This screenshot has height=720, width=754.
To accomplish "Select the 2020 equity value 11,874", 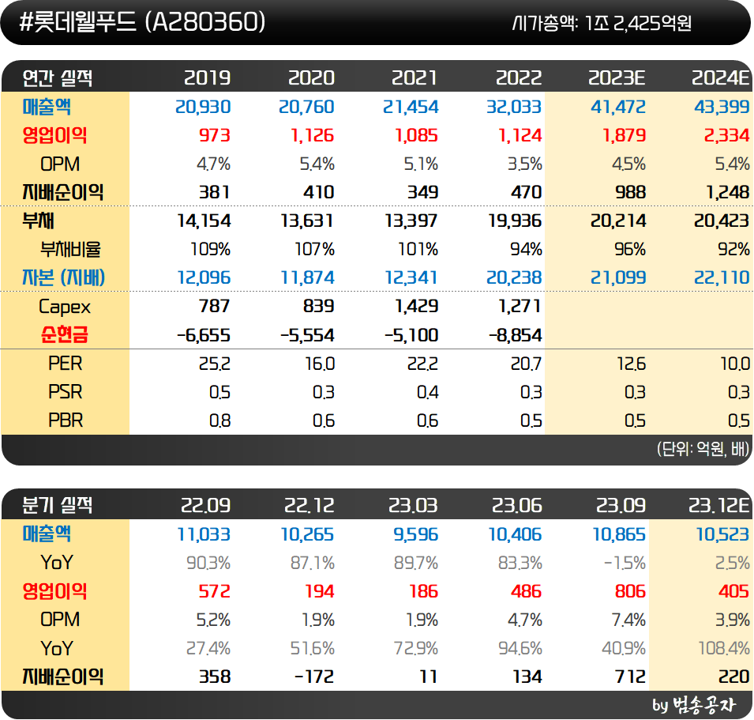I will 307,277.
